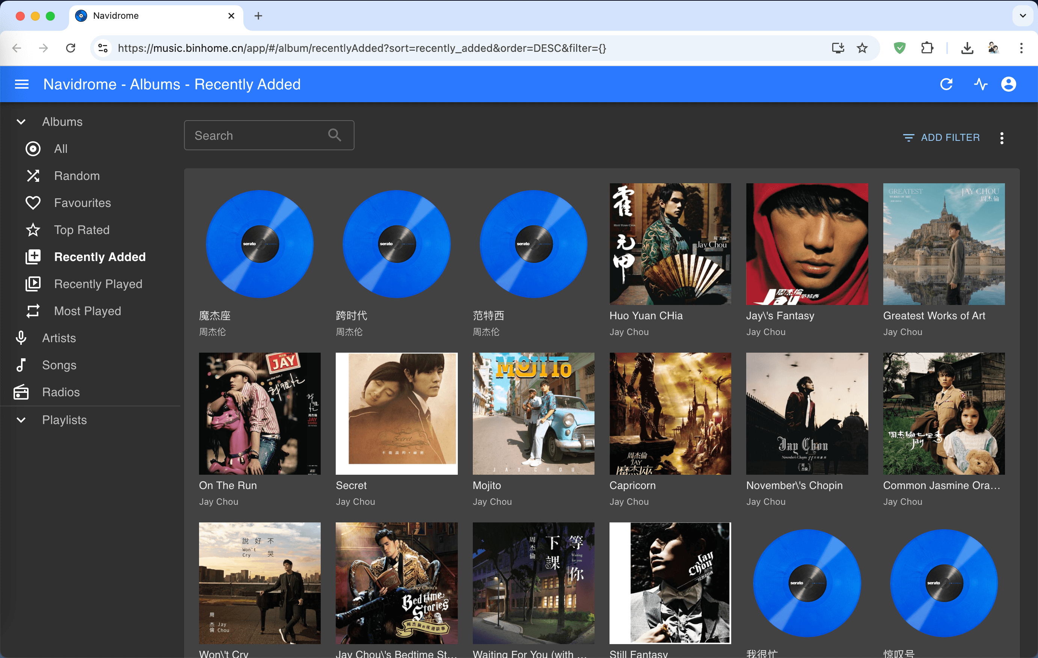
Task: Click the ADD FILTER button
Action: pyautogui.click(x=941, y=137)
